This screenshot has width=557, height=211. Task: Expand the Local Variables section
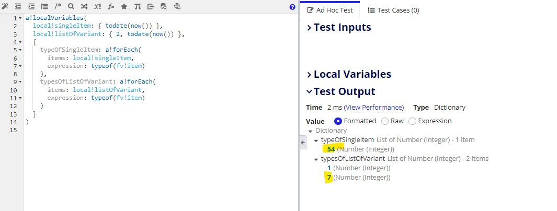point(349,74)
